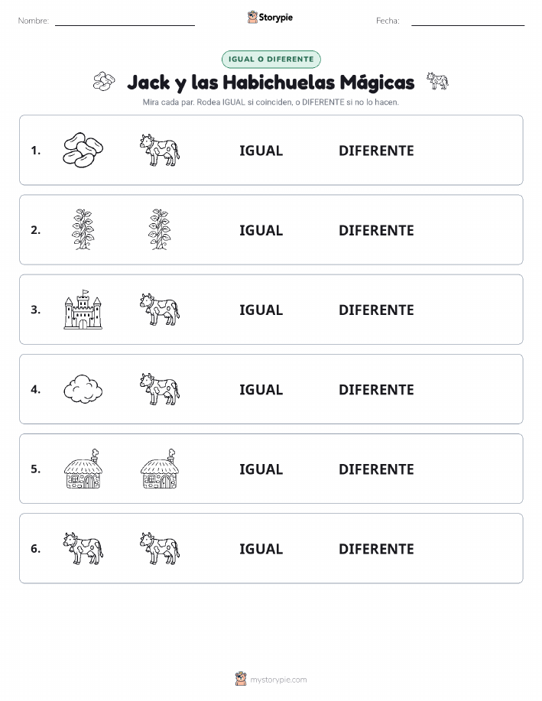The width and height of the screenshot is (542, 701).
Task: Select the second cottage in row 5
Action: [160, 469]
